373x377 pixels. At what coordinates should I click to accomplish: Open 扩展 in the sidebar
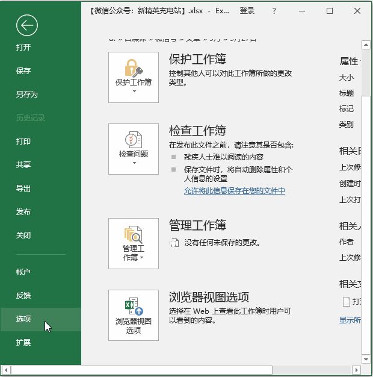[x=23, y=343]
